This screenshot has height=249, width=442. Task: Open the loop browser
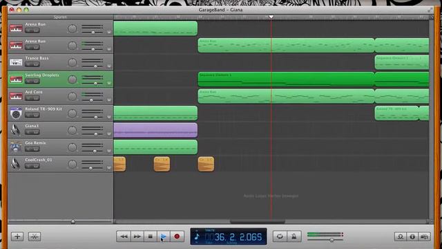click(x=401, y=237)
